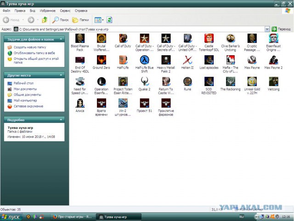
Task: Select Return To Castle Wolfenstein icon
Action: tap(166, 81)
